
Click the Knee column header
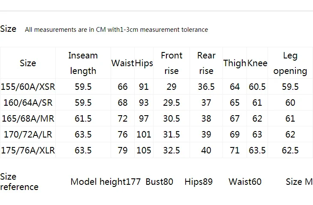(257, 63)
